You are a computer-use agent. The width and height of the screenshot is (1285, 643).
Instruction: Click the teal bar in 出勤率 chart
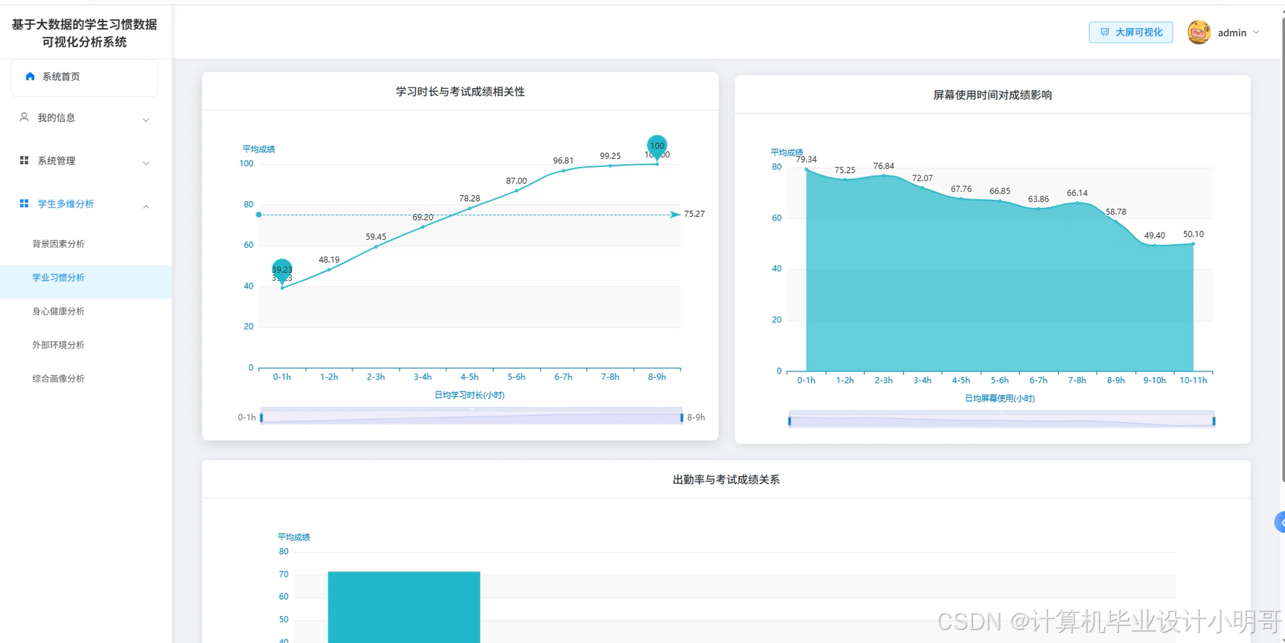(404, 607)
